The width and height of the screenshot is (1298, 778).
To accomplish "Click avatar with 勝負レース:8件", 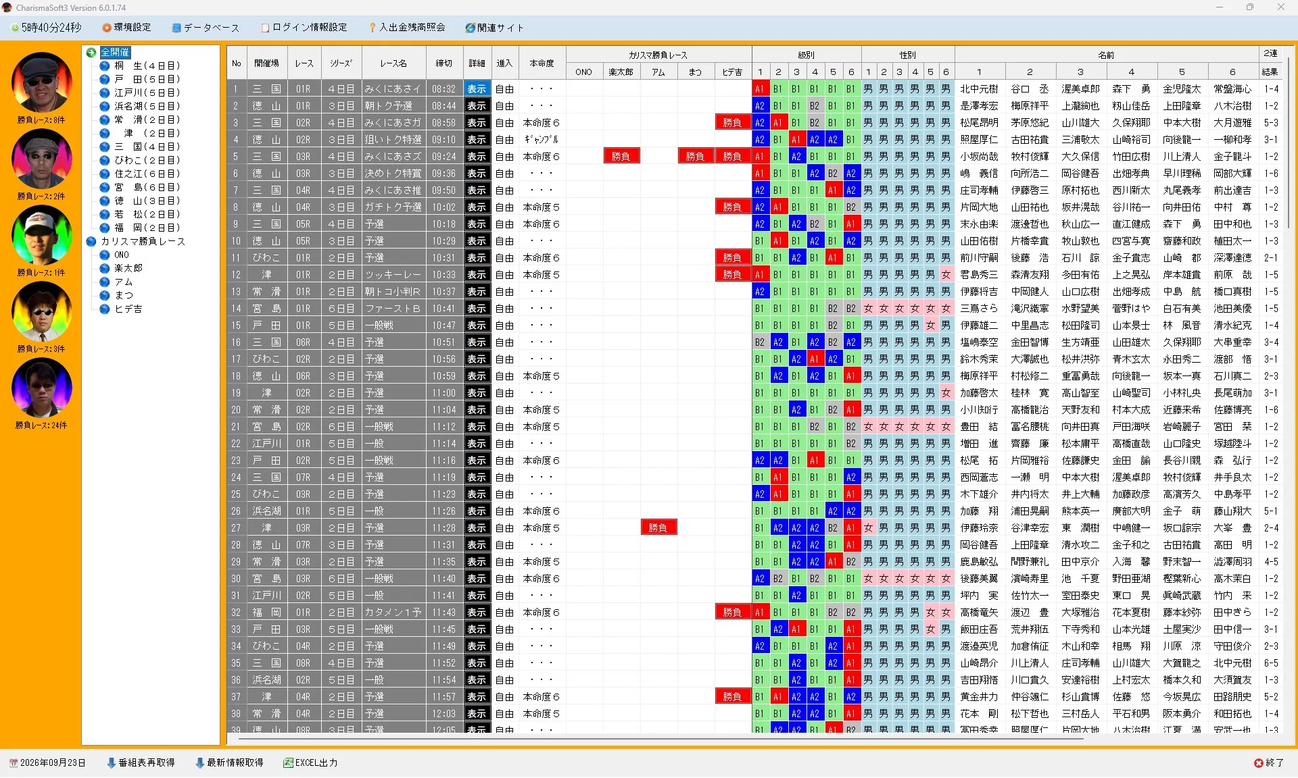I will coord(41,82).
